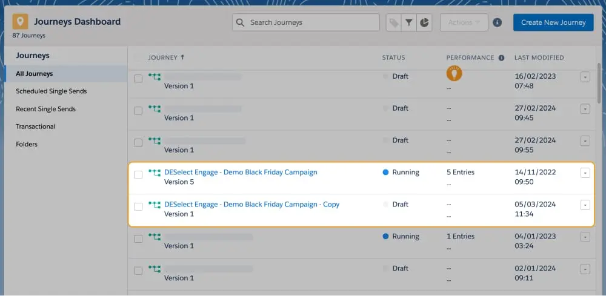
Task: Click the Performance column info icon
Action: [x=501, y=58]
